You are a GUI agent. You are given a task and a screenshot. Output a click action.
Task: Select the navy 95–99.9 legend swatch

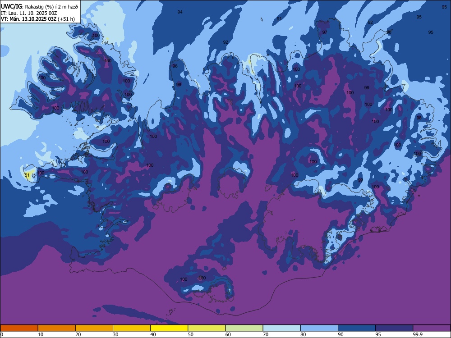394,328
